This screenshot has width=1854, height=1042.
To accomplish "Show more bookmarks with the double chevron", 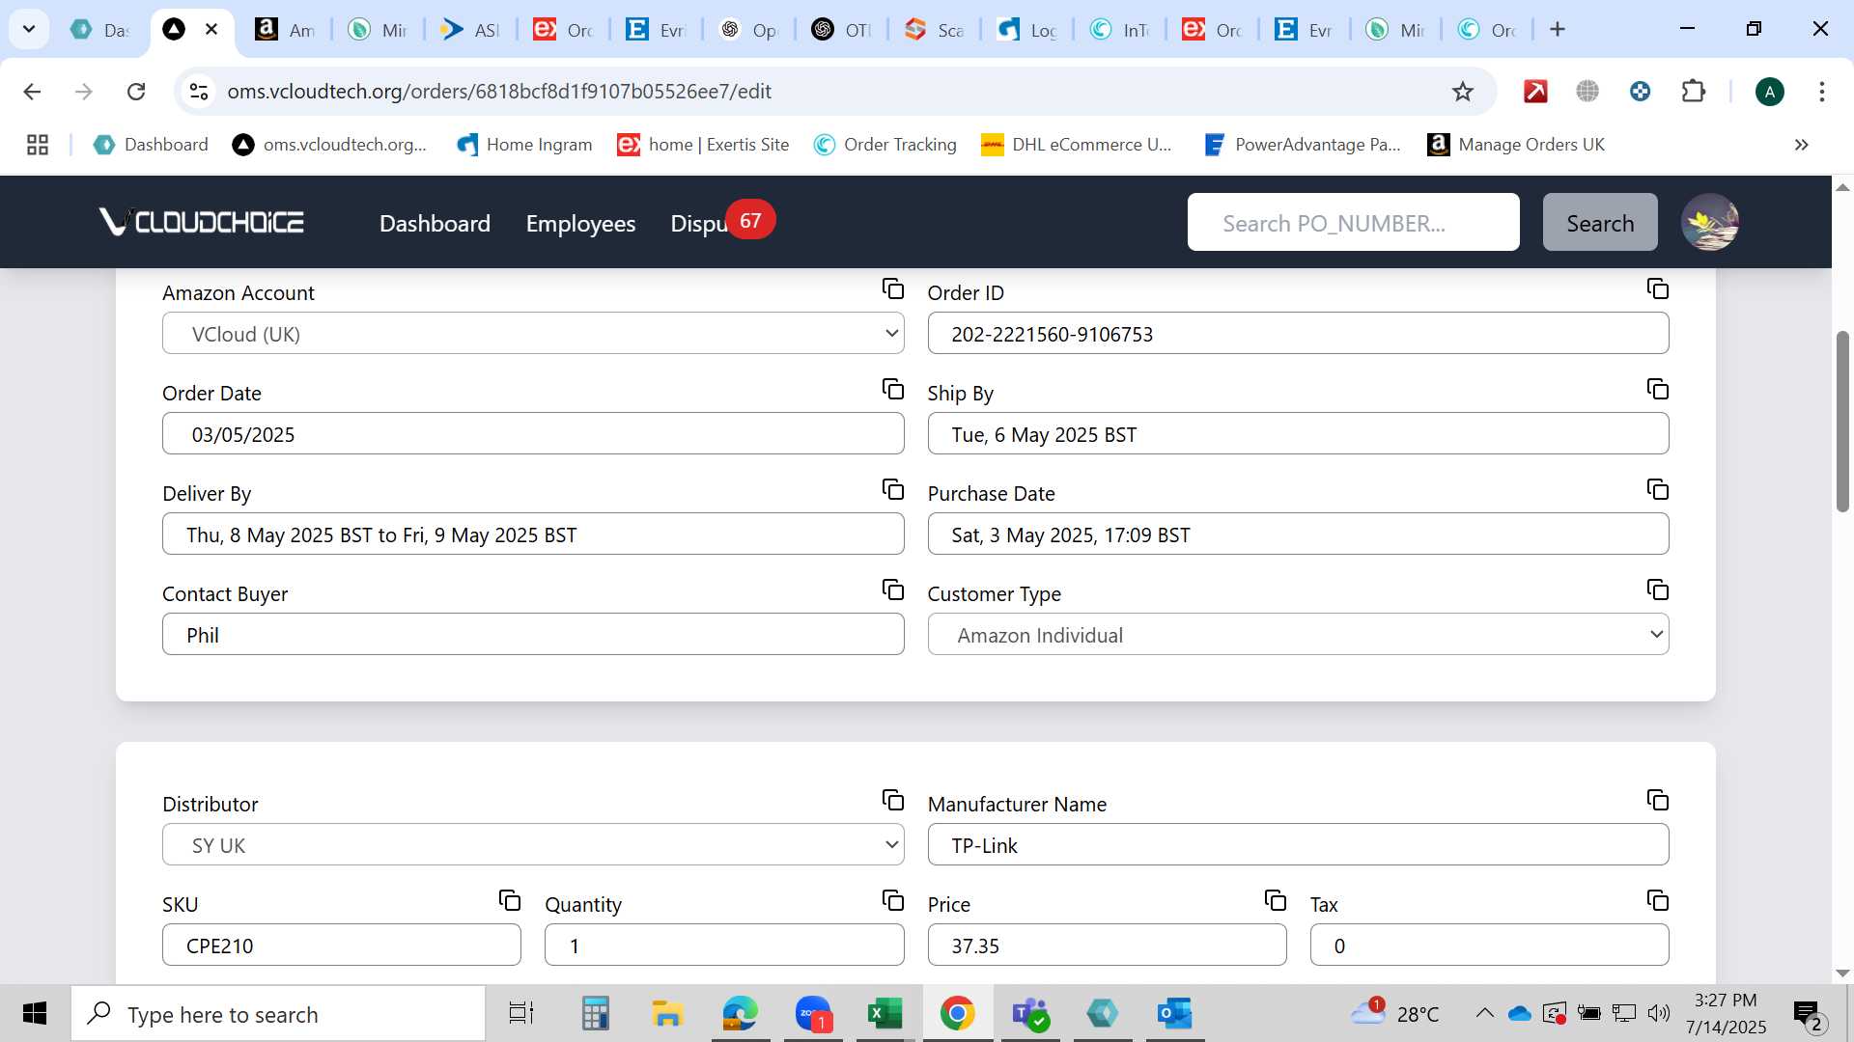I will (x=1801, y=145).
